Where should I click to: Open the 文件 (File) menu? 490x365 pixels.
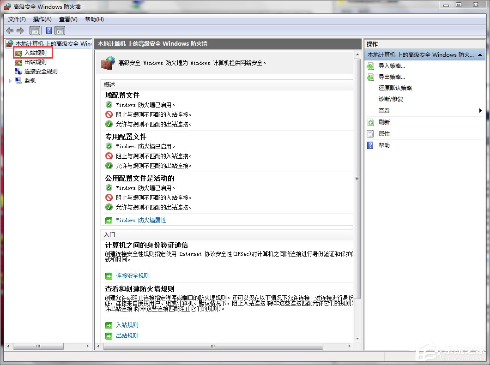click(17, 19)
